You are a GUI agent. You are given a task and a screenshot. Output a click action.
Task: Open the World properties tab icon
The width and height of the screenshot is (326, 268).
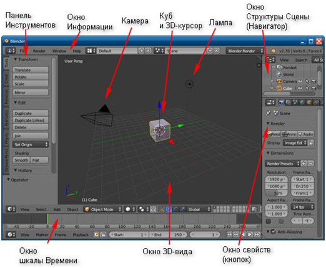(x=302, y=102)
